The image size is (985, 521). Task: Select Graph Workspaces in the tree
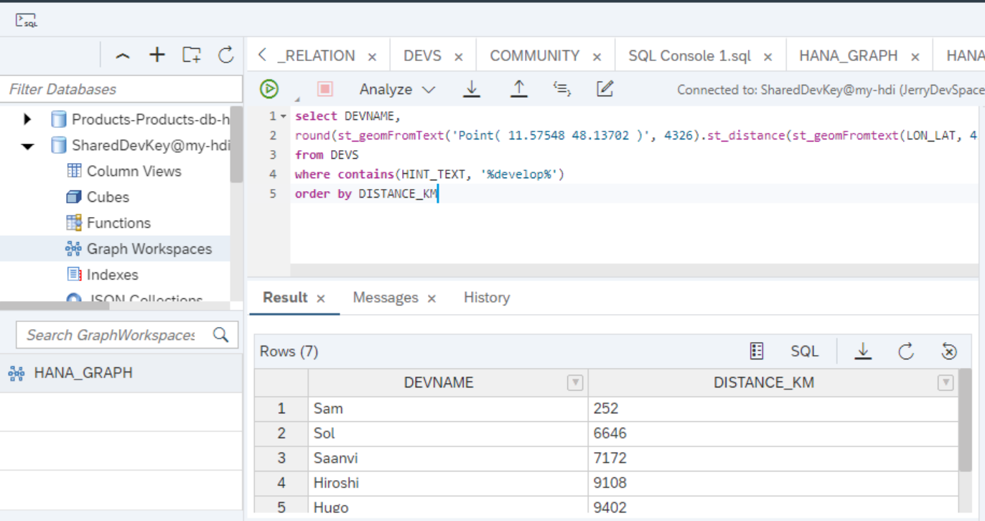click(149, 249)
